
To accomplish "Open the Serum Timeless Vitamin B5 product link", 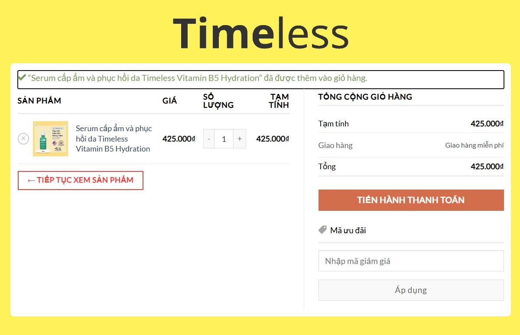I will (114, 139).
